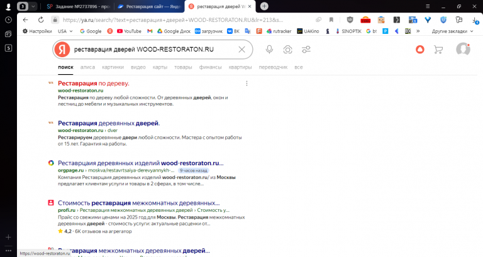Open the SINOPTIK bookmark
The image size is (483, 257).
(348, 31)
